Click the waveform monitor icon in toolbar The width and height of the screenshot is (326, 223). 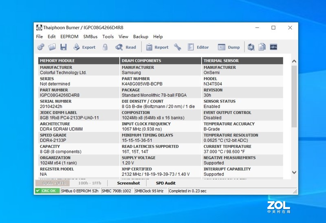click(273, 47)
